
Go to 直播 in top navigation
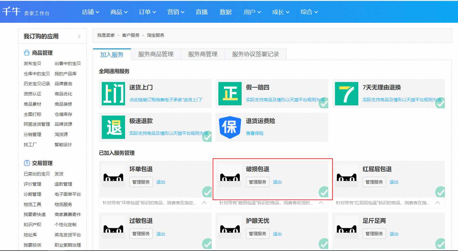pos(202,12)
